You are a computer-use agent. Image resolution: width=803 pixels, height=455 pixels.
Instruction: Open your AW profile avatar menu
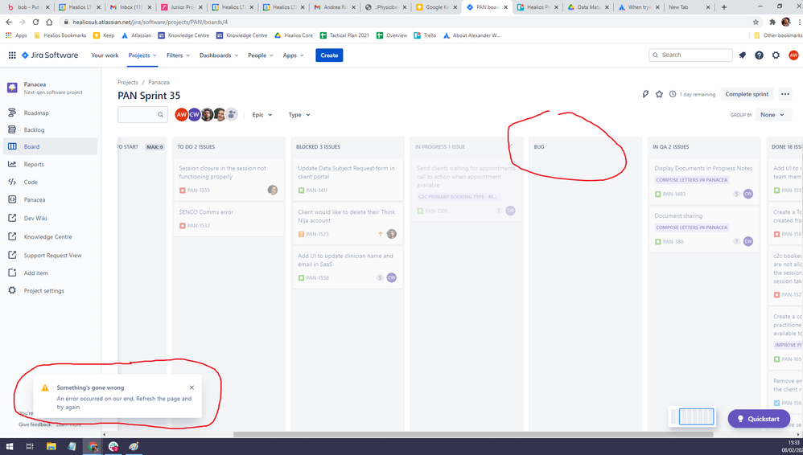click(793, 55)
